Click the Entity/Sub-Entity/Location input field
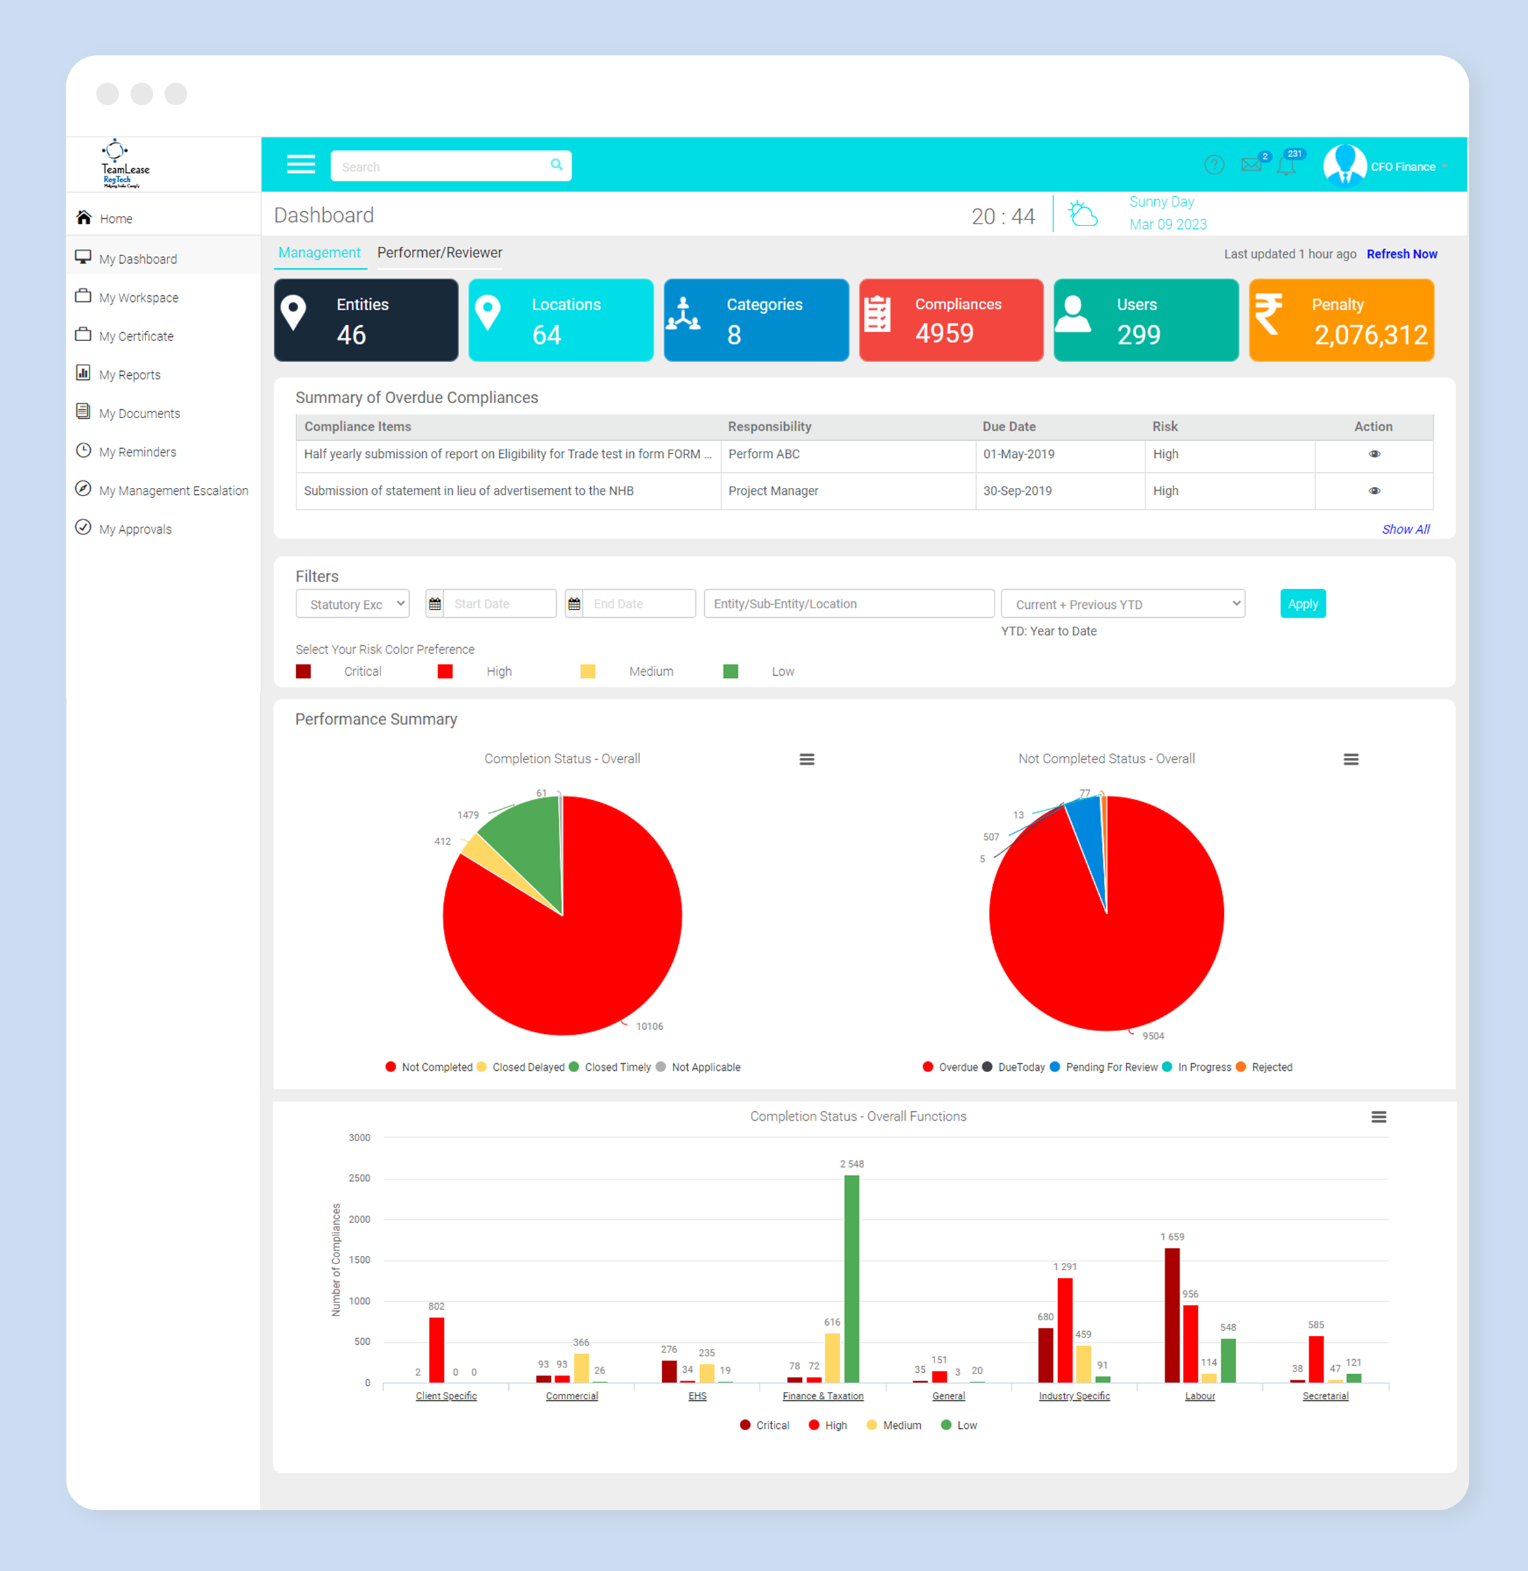Image resolution: width=1528 pixels, height=1571 pixels. tap(848, 603)
